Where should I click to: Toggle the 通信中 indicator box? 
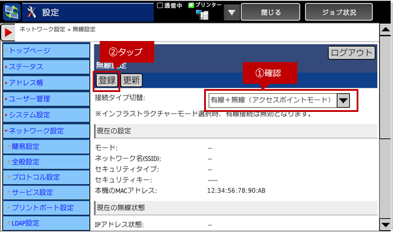pyautogui.click(x=160, y=5)
